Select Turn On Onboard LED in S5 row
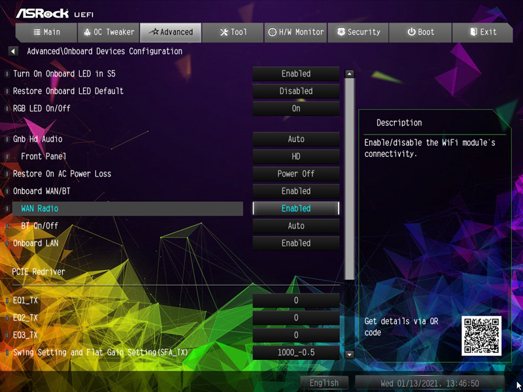Screen dimensions: 523x392 tap(64, 74)
